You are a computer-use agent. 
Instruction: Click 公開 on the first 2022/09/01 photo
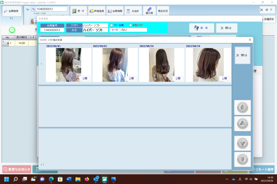coord(85,78)
